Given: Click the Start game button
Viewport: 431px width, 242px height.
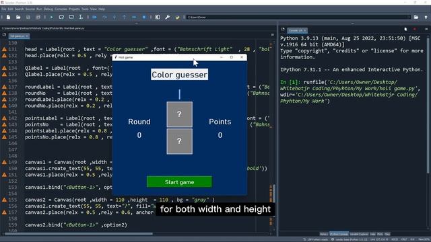Looking at the screenshot, I should click(x=179, y=182).
